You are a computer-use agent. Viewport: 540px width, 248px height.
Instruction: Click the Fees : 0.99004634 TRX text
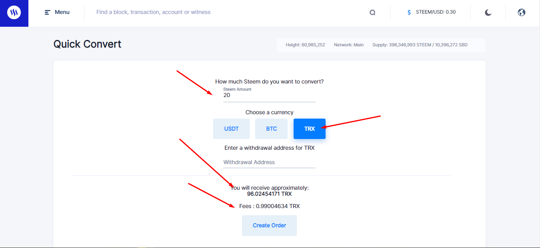269,206
